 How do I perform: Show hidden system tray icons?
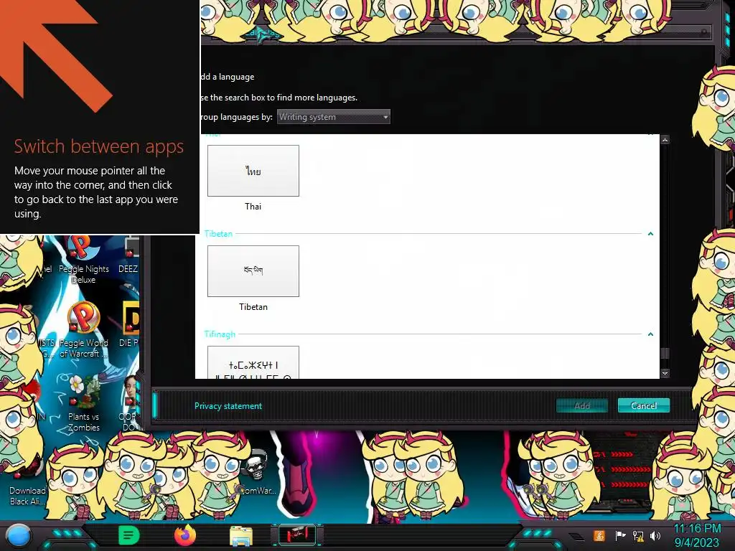pyautogui.click(x=576, y=536)
